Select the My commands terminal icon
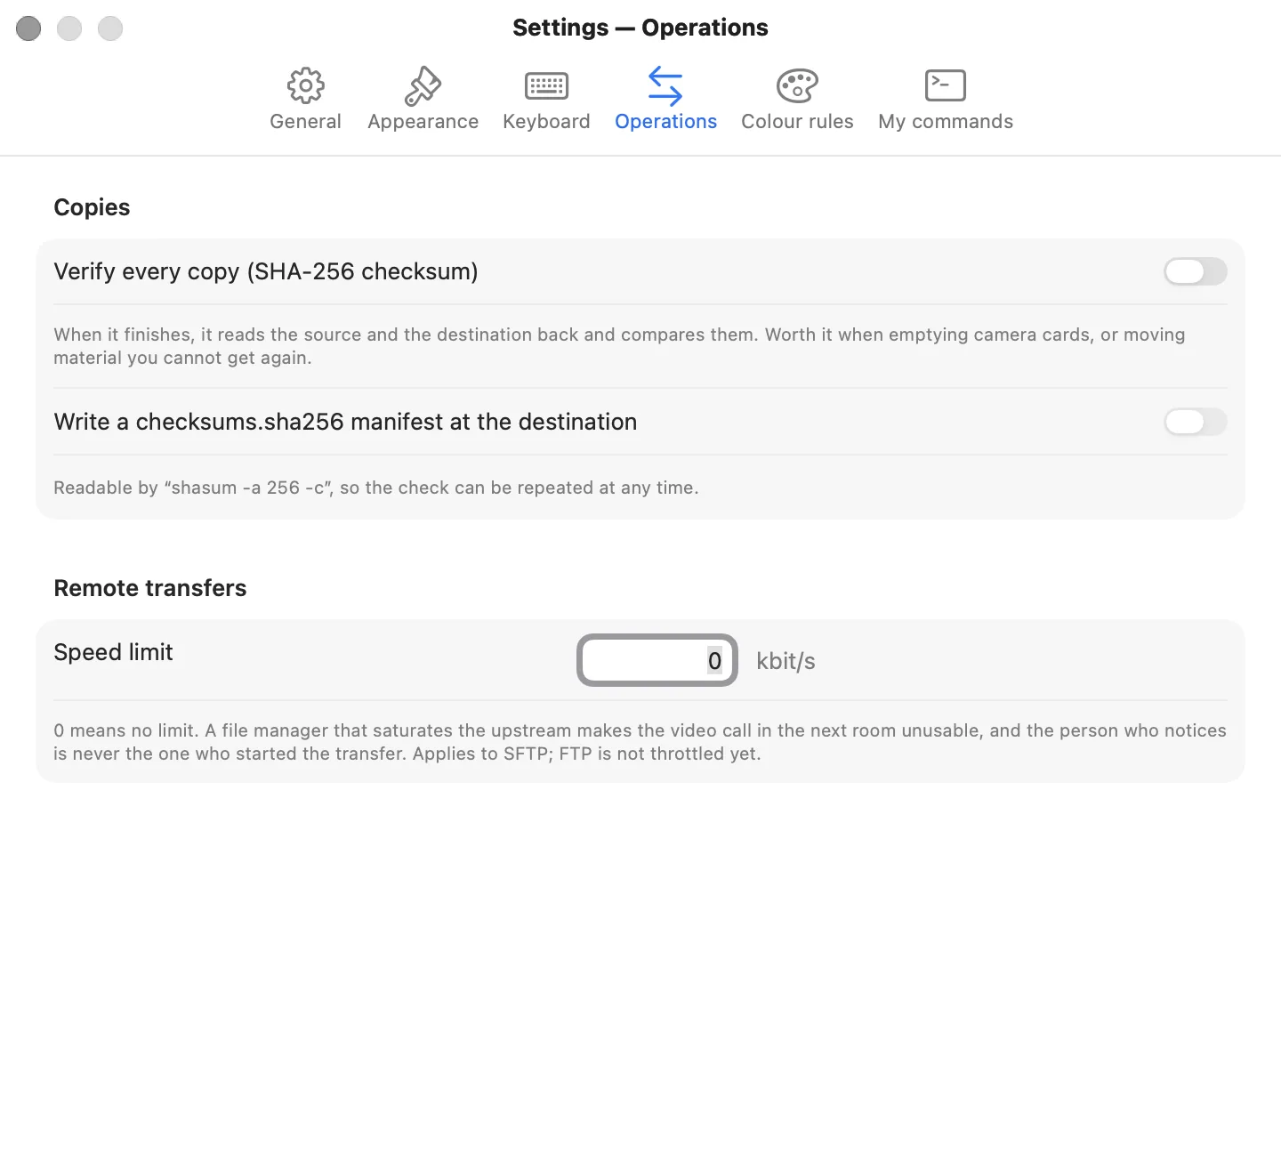This screenshot has width=1281, height=1153. pyautogui.click(x=945, y=85)
